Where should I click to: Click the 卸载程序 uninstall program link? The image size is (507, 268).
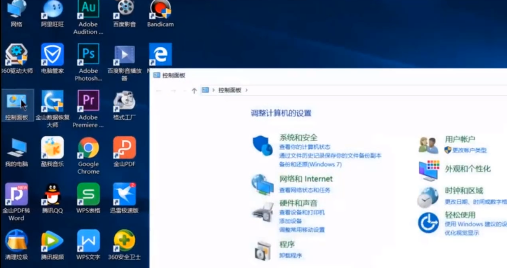pos(290,255)
